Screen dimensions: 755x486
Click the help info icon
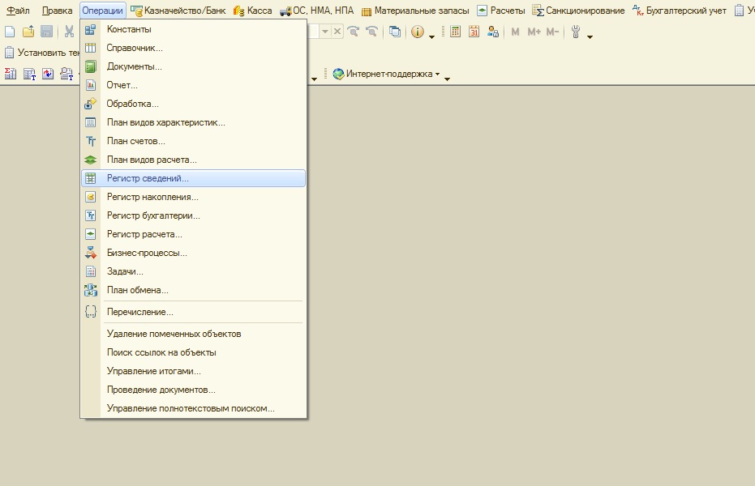[417, 32]
